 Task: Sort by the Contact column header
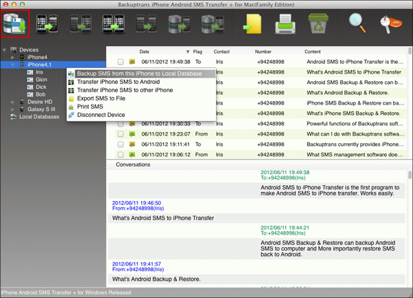pyautogui.click(x=222, y=52)
